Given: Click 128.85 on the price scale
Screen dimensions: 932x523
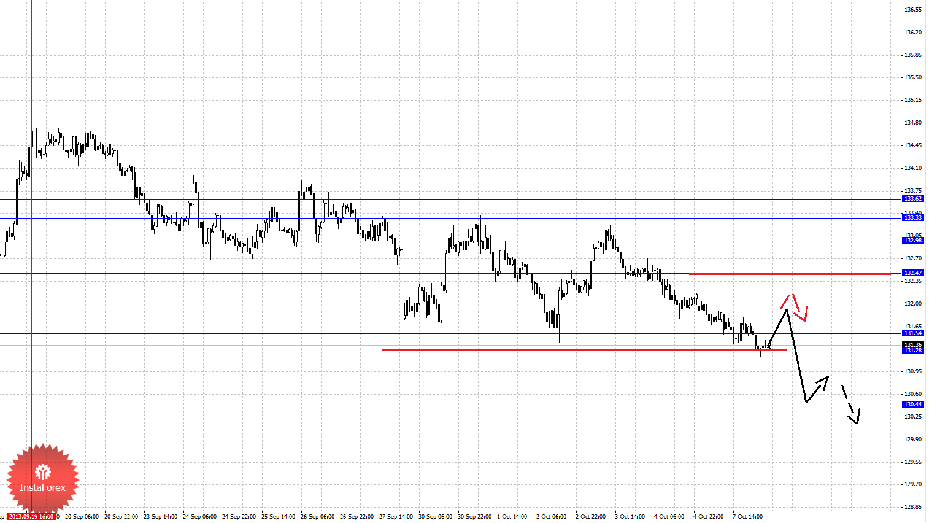Looking at the screenshot, I should click(913, 507).
